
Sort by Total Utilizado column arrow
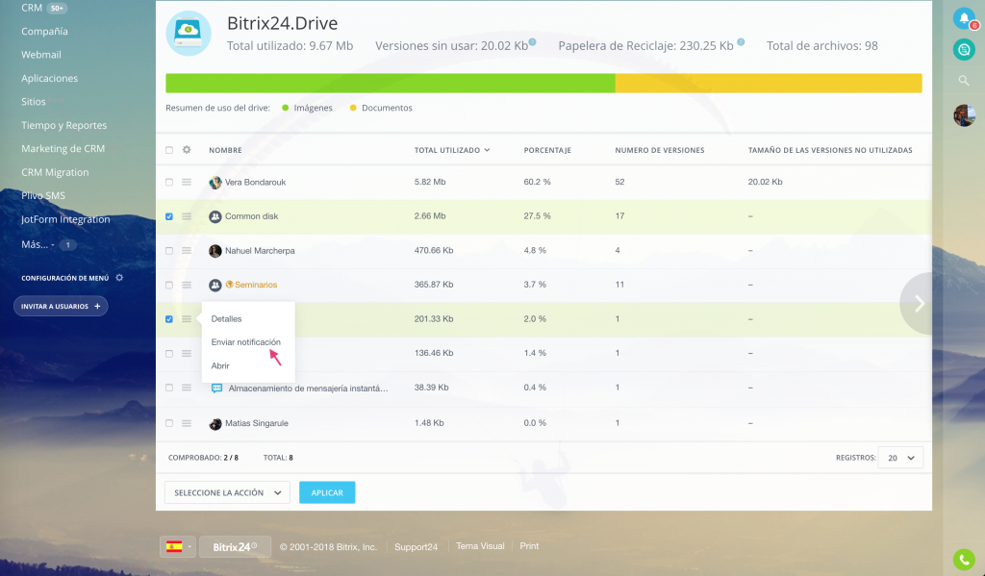[487, 150]
